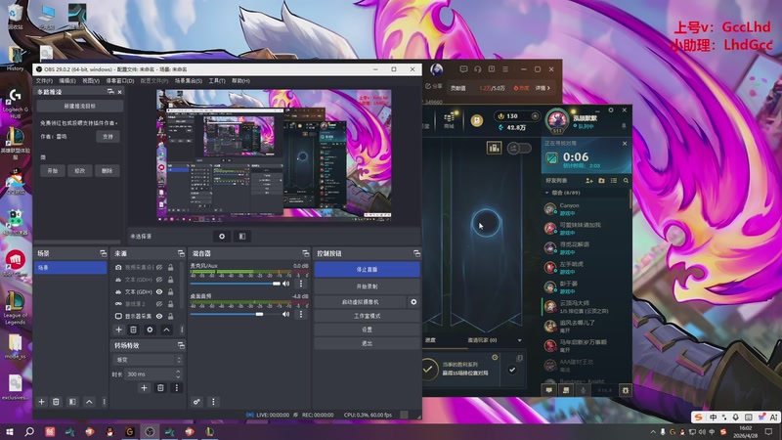Click the 工作室模式 button
This screenshot has width=782, height=440.
[x=368, y=316]
